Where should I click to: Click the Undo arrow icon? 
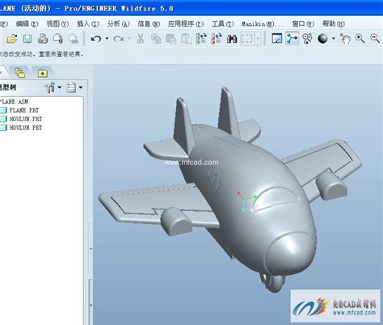[x=96, y=39]
